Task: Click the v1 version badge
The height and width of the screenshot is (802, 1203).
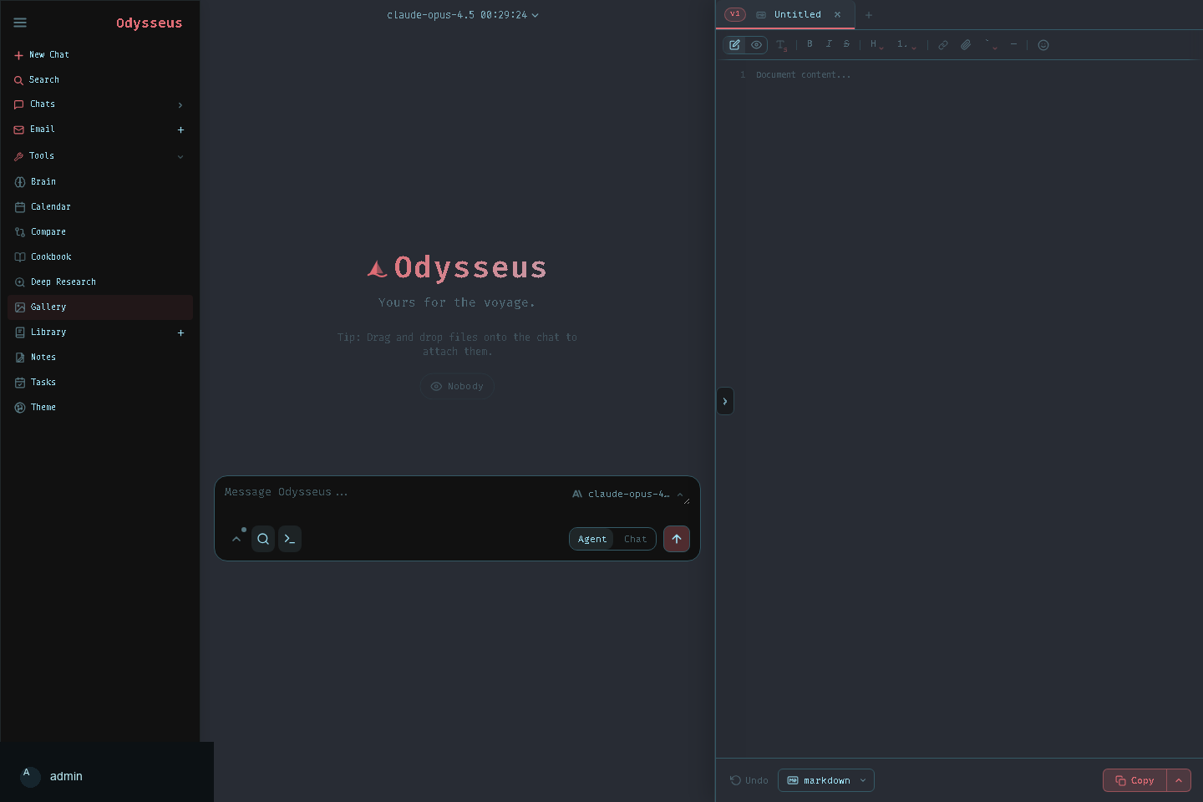Action: click(735, 14)
